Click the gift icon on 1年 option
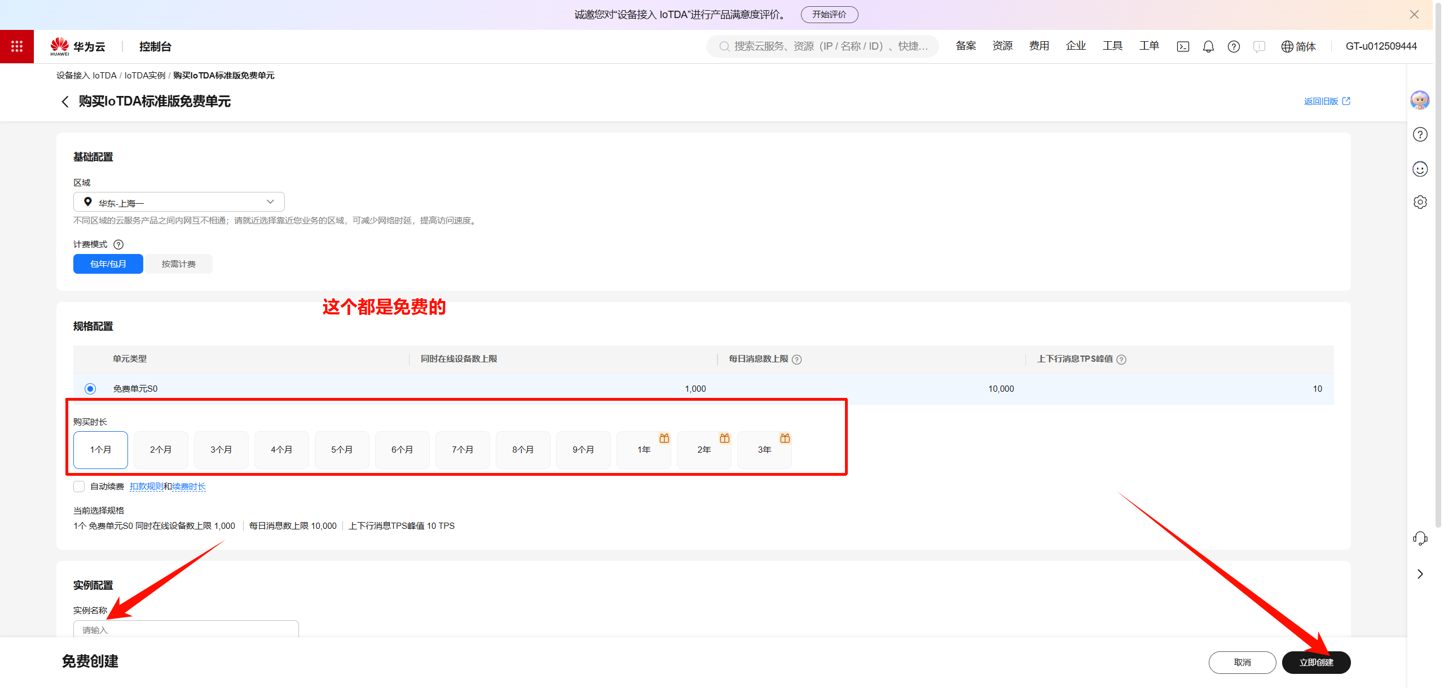This screenshot has height=688, width=1444. click(664, 438)
